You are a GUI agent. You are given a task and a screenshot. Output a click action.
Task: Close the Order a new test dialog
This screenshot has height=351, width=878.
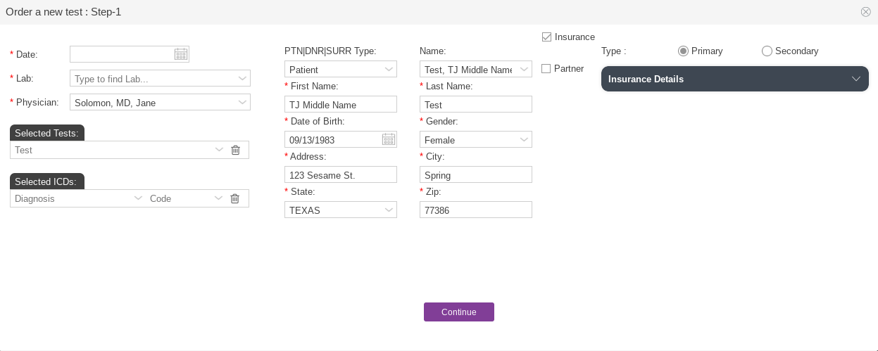coord(866,12)
